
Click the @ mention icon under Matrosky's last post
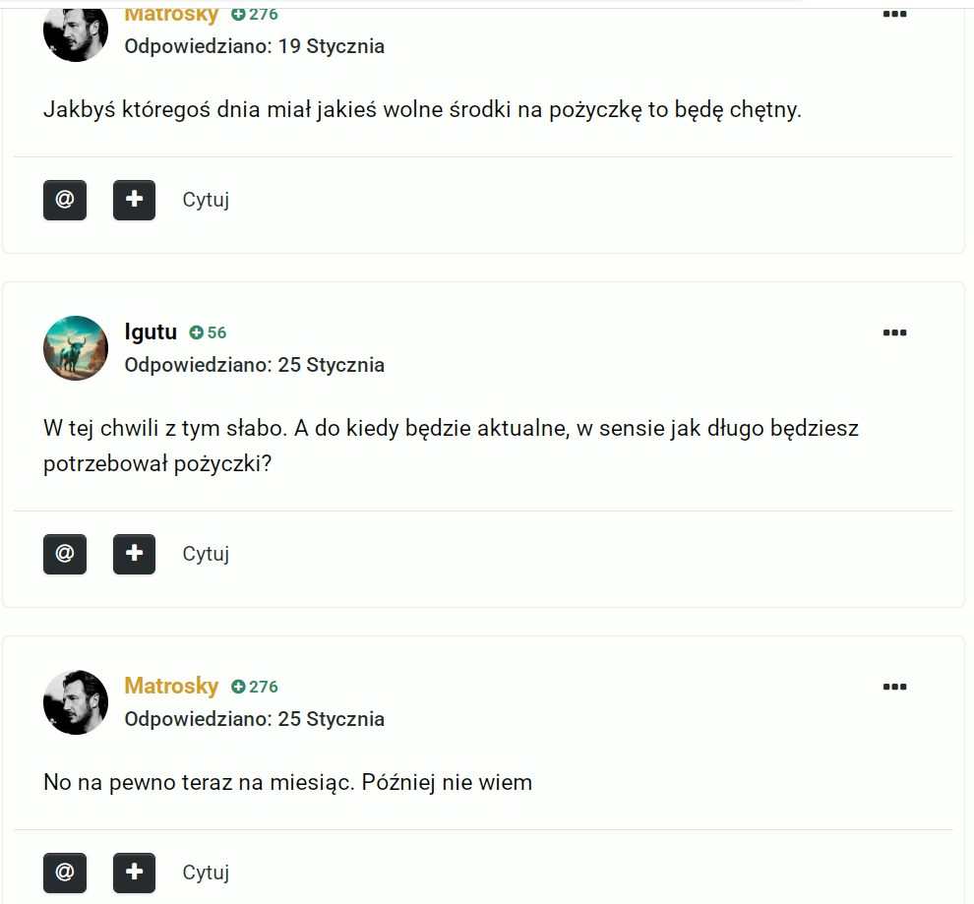pyautogui.click(x=65, y=873)
